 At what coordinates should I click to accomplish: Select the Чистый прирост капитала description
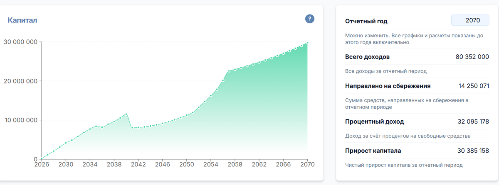click(x=404, y=165)
